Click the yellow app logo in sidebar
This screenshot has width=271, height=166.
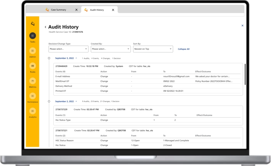pyautogui.click(x=33, y=23)
